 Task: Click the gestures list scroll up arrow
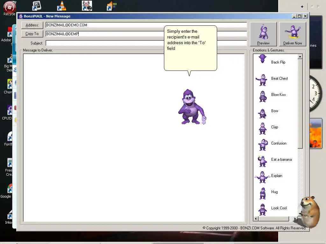coord(300,57)
